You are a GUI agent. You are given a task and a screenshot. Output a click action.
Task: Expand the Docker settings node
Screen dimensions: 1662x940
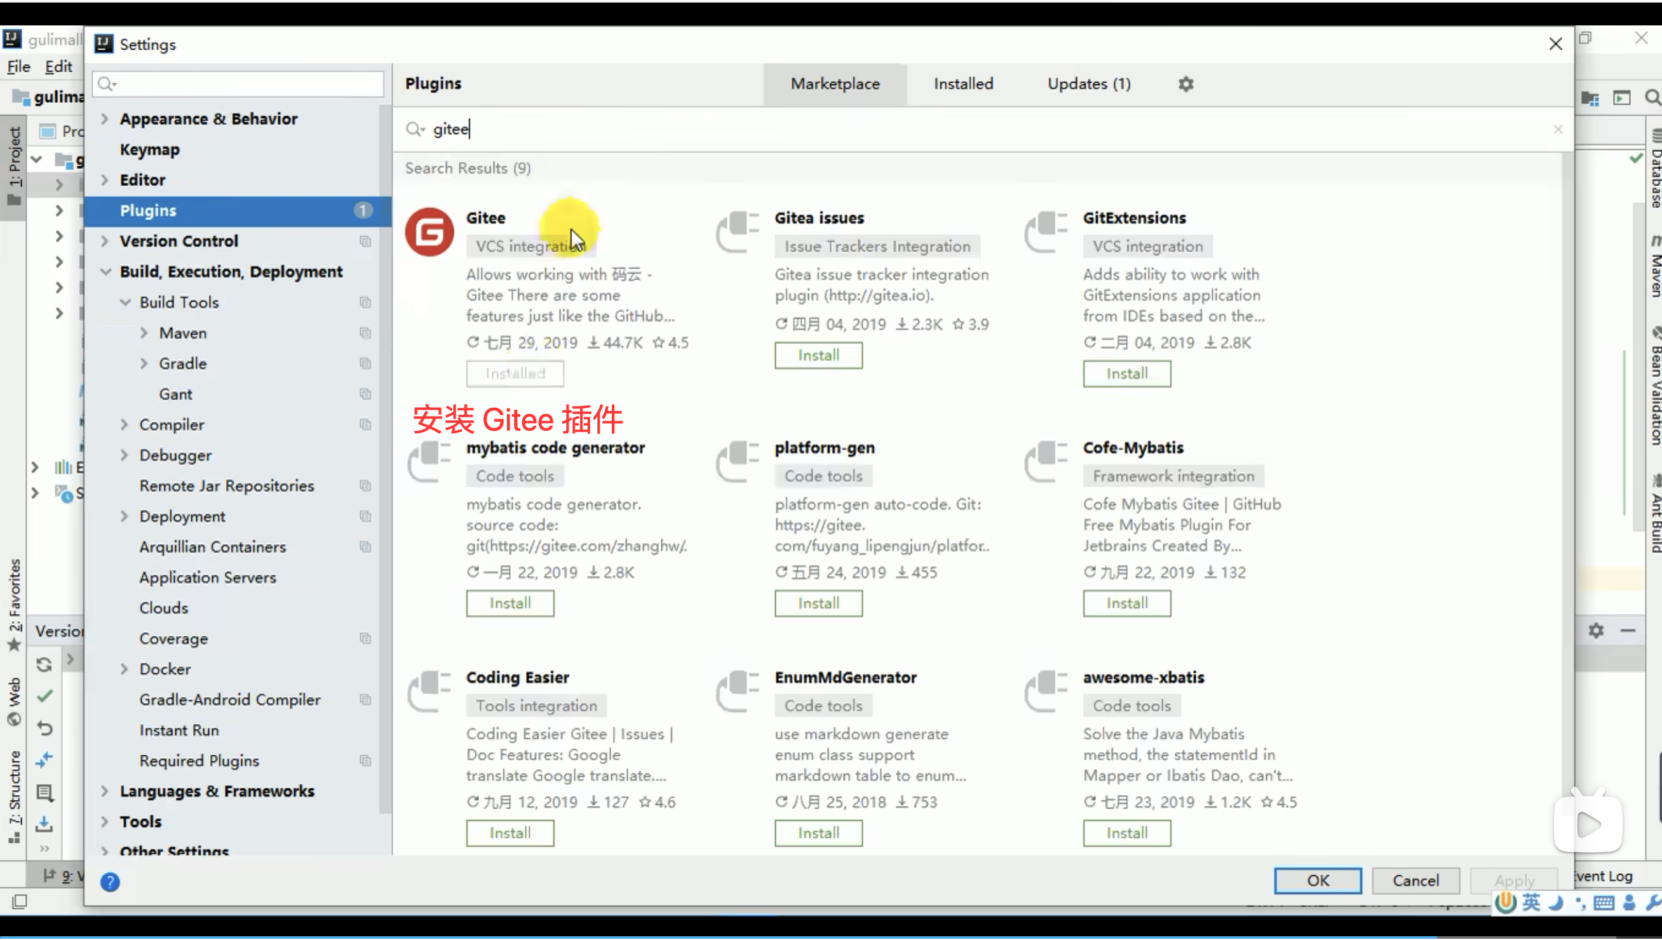point(125,669)
